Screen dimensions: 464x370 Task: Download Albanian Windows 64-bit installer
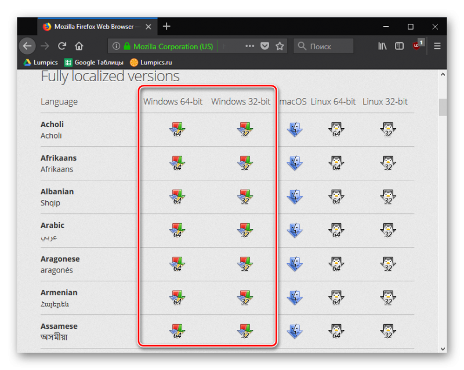pos(177,197)
